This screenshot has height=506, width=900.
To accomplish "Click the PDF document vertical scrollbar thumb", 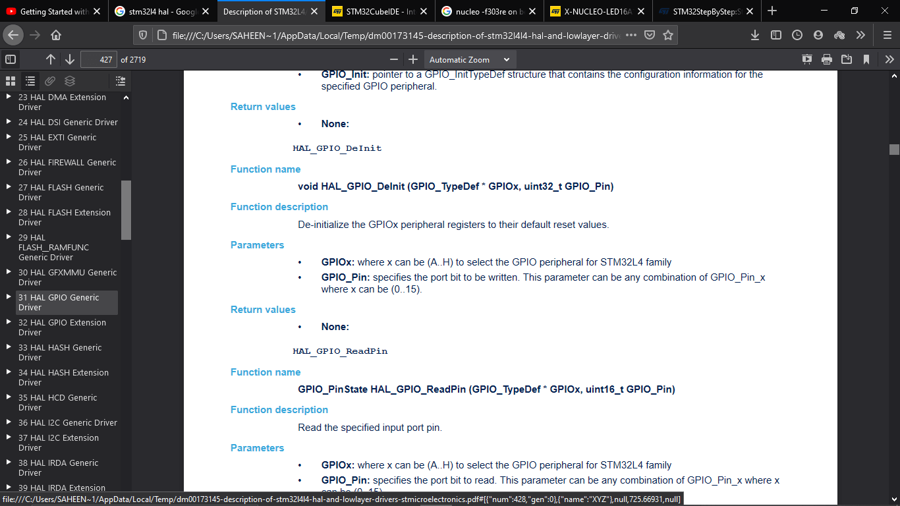I will (x=894, y=150).
